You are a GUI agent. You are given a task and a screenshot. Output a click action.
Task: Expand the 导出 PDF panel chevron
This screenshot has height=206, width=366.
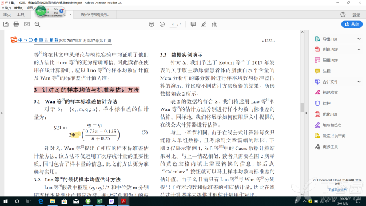pyautogui.click(x=359, y=39)
